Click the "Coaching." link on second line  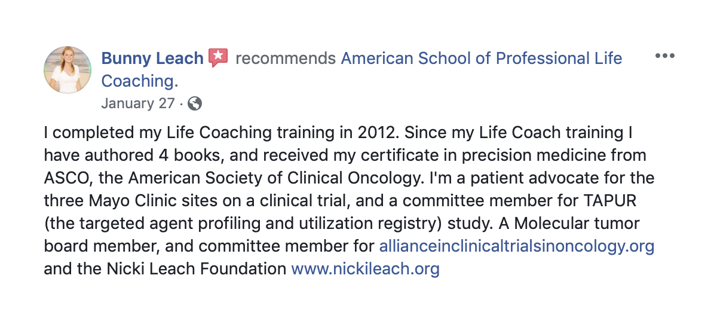point(140,81)
